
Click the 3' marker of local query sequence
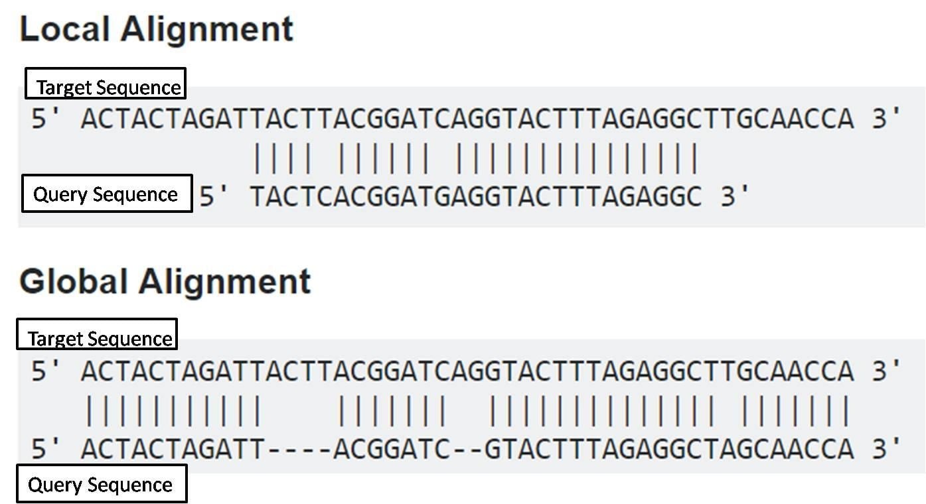[735, 196]
